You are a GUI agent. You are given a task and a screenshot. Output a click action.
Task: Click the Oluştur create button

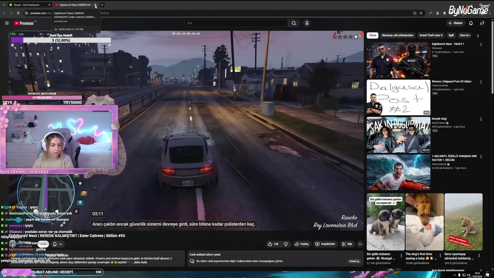pos(455,23)
